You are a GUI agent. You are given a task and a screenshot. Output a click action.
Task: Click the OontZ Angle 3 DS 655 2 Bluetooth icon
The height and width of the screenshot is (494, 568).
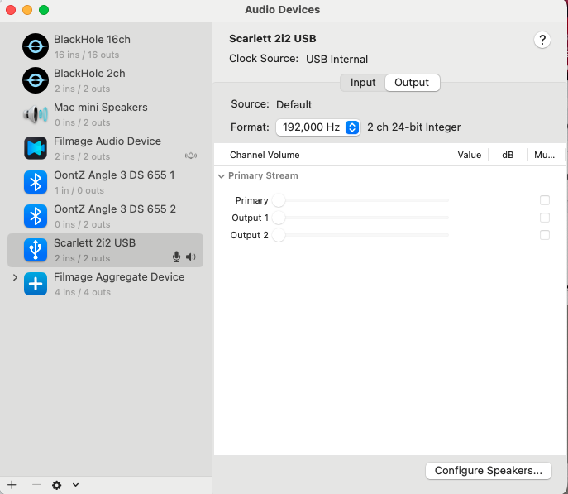(x=36, y=216)
